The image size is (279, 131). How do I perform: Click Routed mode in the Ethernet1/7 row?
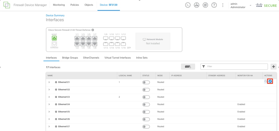[161, 127]
